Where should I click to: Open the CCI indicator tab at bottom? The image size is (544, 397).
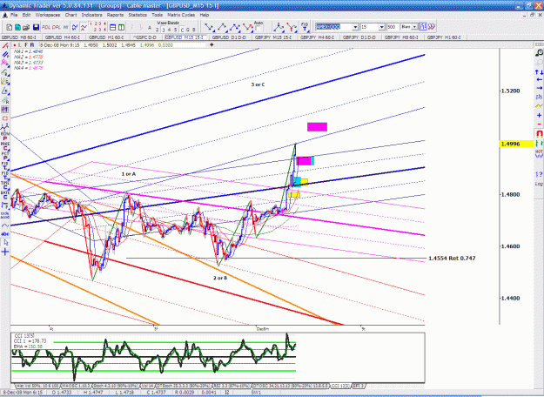(x=340, y=386)
